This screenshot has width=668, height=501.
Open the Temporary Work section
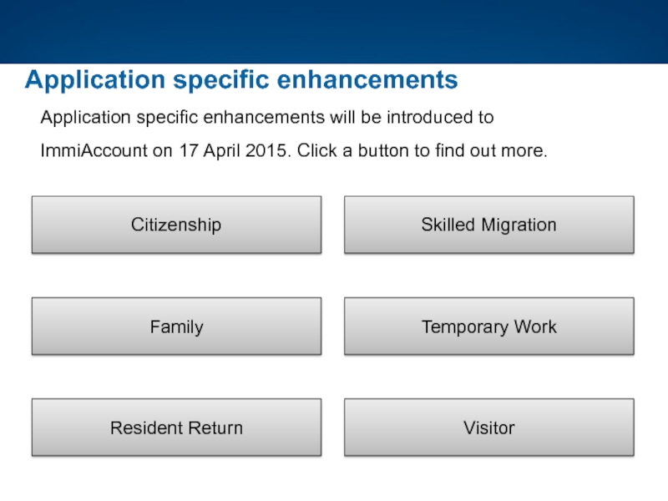pyautogui.click(x=488, y=326)
